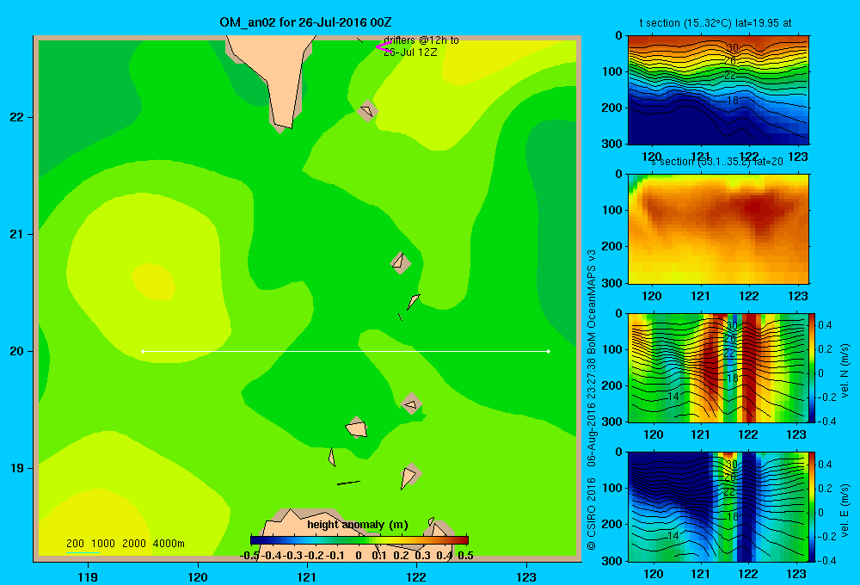Click depth label 300 on salinity section axis
The image size is (860, 585).
612,283
